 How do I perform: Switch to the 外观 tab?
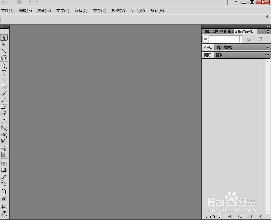208,47
